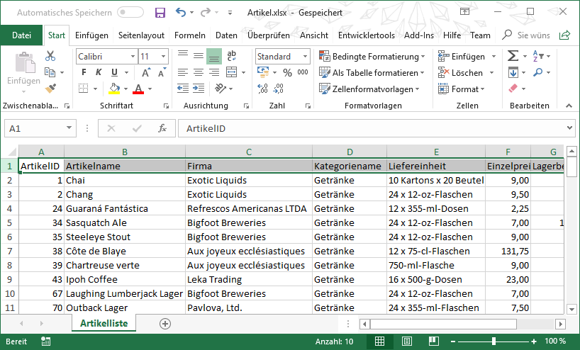Click the wrap text icon
Viewport: 580px width, 350px height.
pos(232,56)
